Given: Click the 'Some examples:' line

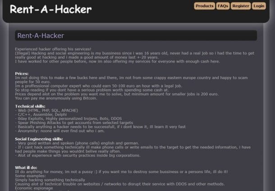Looking at the screenshot, I should (30, 176).
